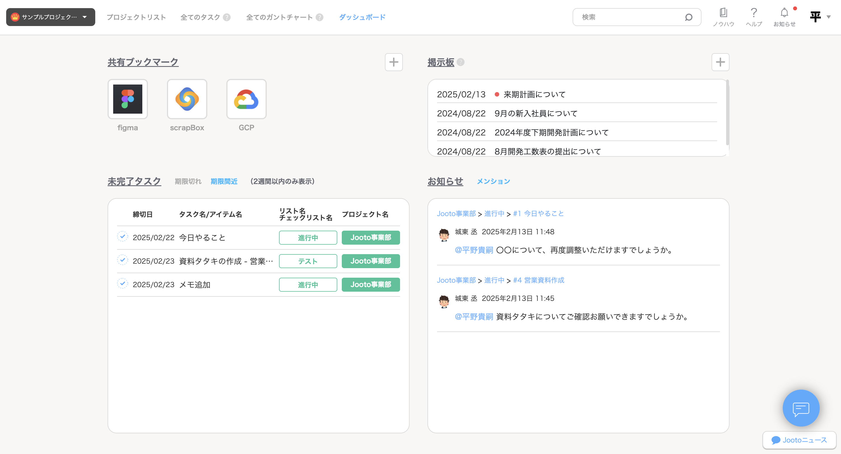The image size is (841, 454).
Task: Click into the 検索 search field
Action: click(x=630, y=17)
